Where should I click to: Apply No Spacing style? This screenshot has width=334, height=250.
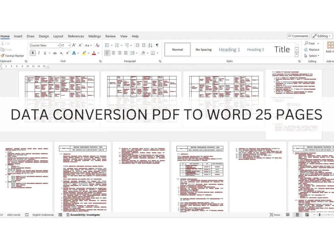(x=203, y=50)
